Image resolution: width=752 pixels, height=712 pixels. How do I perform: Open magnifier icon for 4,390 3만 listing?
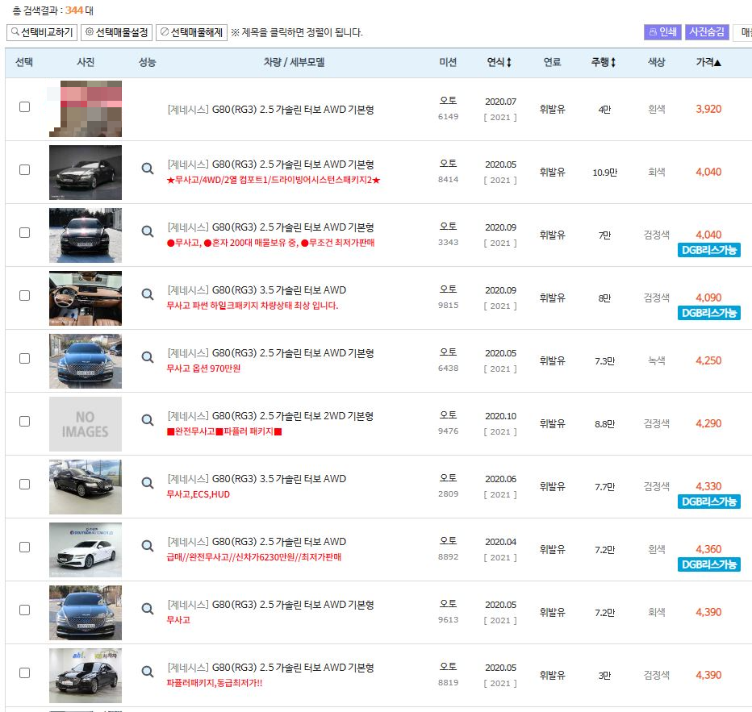[147, 672]
